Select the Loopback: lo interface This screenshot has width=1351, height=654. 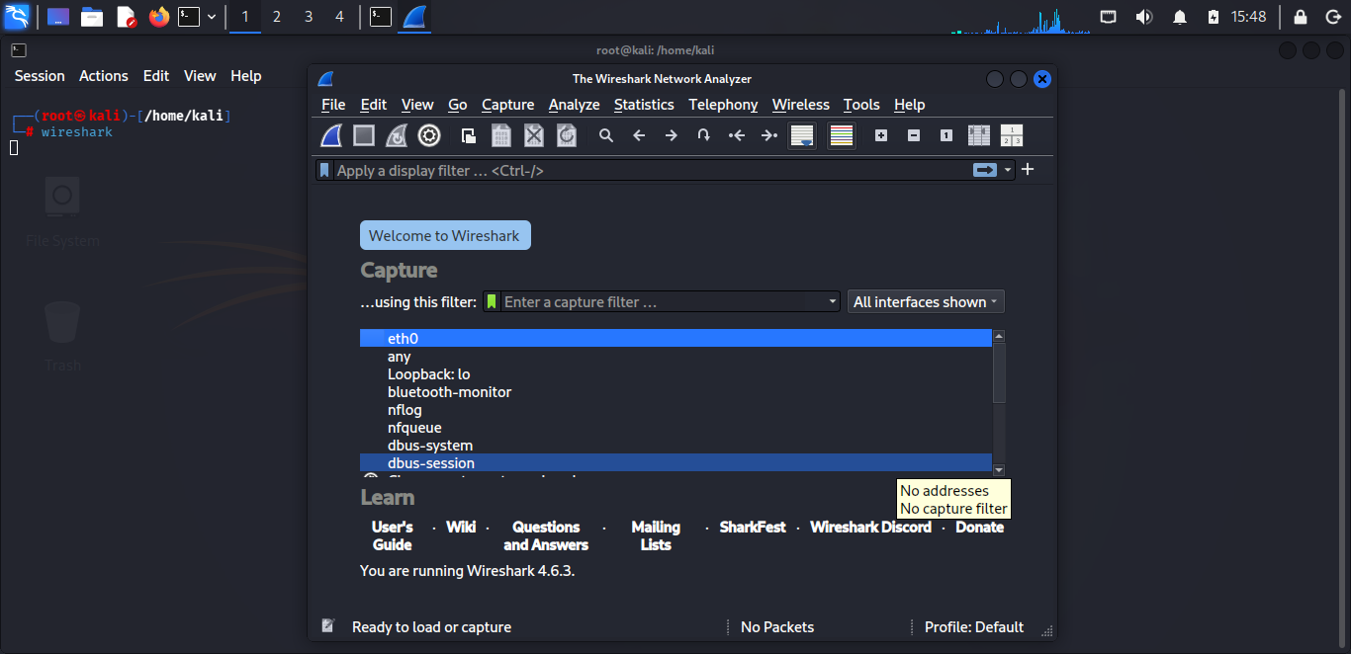[428, 374]
